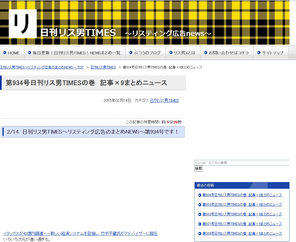Open 第933号 post in recent posts
This screenshot has height=242, width=296.
pos(242,205)
